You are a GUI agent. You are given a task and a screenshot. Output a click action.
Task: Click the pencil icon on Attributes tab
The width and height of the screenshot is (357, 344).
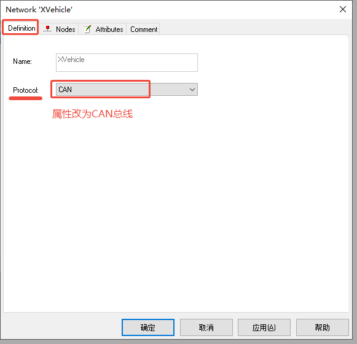click(x=87, y=29)
